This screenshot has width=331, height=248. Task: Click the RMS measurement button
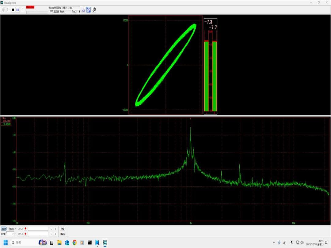(x=62, y=234)
